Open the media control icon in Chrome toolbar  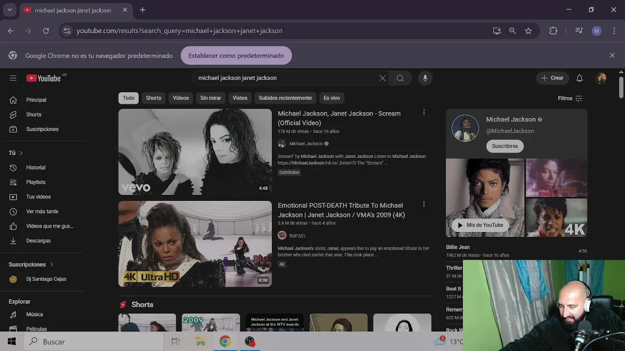coord(579,31)
